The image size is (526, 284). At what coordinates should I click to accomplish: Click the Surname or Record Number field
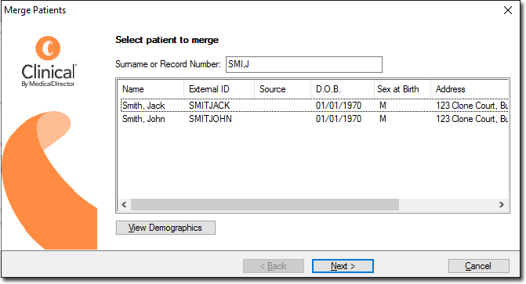pyautogui.click(x=304, y=64)
